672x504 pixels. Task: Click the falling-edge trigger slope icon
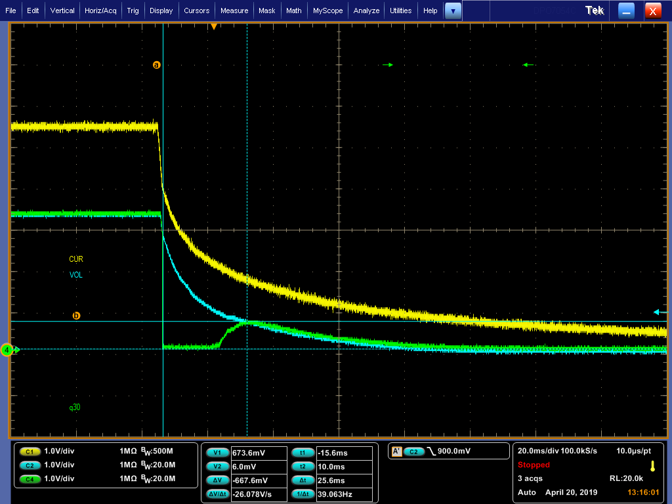[x=430, y=451]
